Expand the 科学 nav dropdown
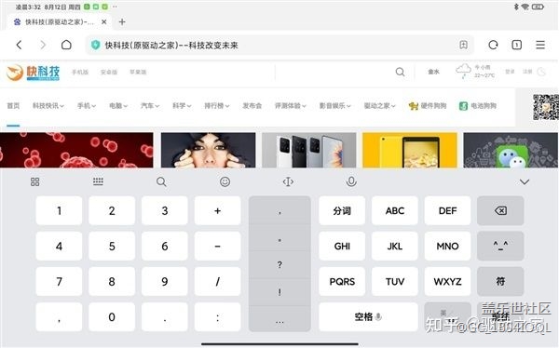The width and height of the screenshot is (559, 348). 182,106
